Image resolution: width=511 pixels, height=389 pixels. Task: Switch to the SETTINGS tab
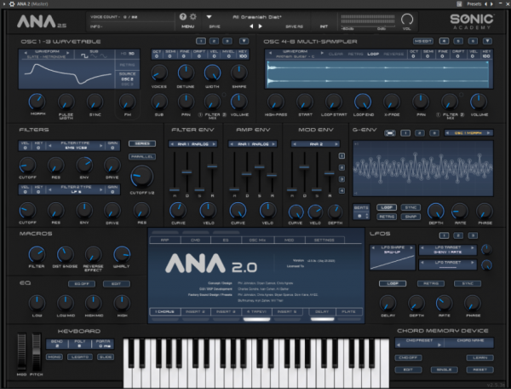[x=324, y=241]
